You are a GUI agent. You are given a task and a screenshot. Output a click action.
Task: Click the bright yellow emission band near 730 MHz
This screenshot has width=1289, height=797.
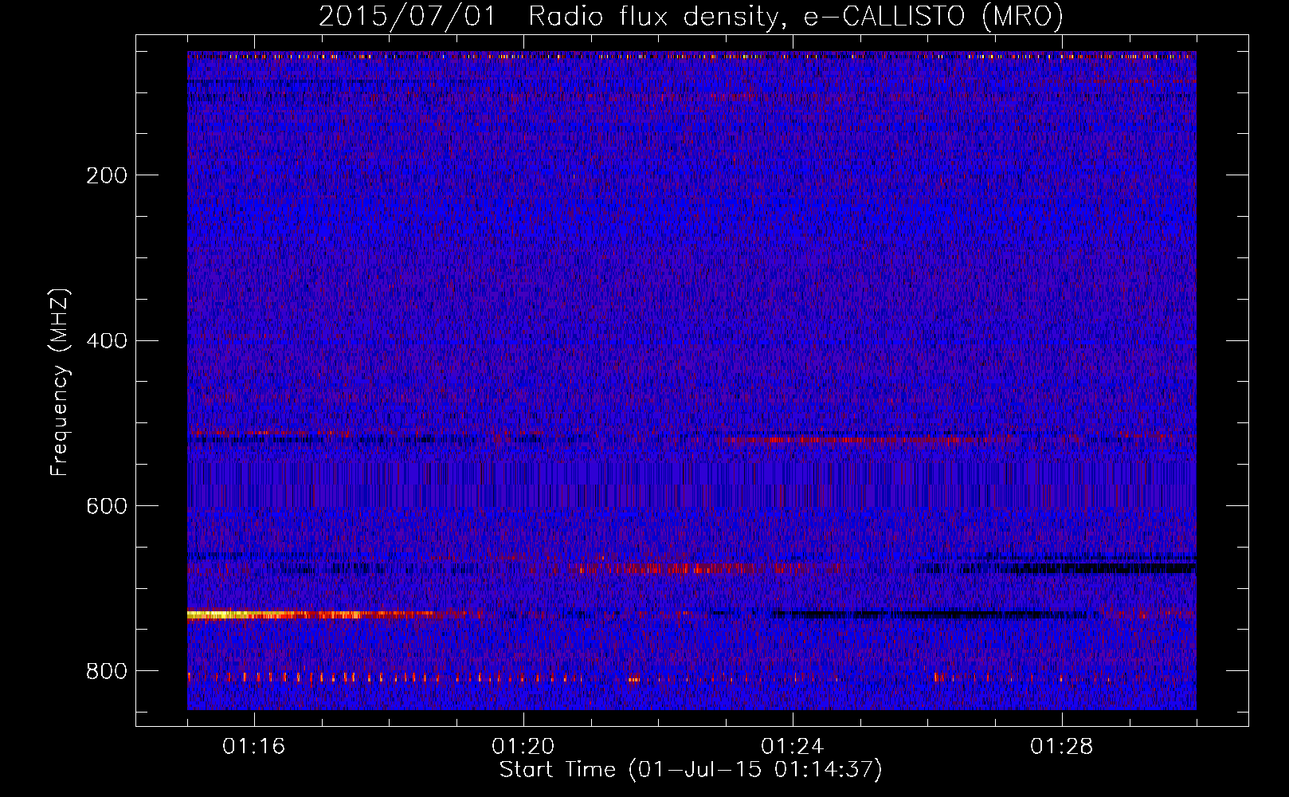(239, 614)
